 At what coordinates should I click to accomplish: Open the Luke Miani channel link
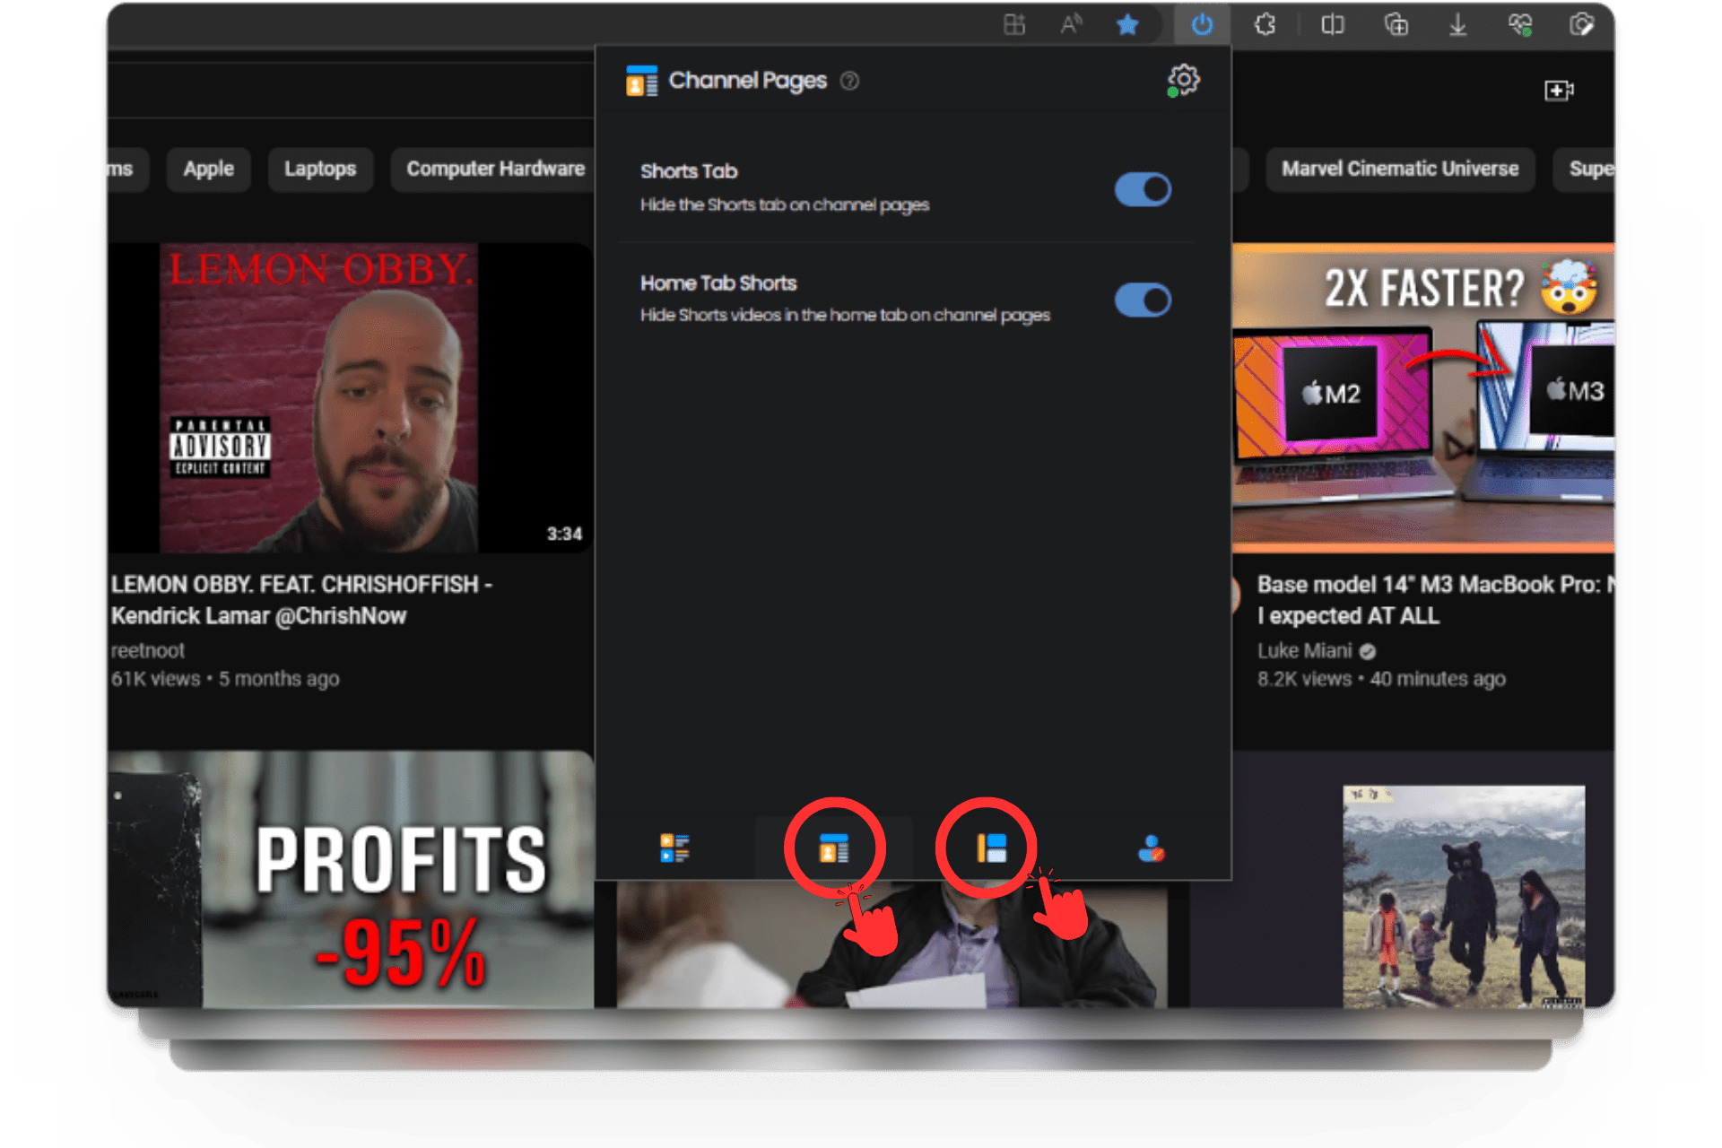pyautogui.click(x=1304, y=650)
